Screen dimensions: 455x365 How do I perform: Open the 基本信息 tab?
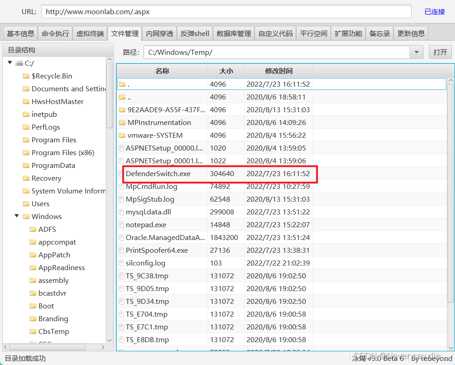pyautogui.click(x=20, y=34)
